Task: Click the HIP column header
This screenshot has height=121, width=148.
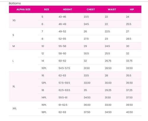Action: tap(132, 9)
